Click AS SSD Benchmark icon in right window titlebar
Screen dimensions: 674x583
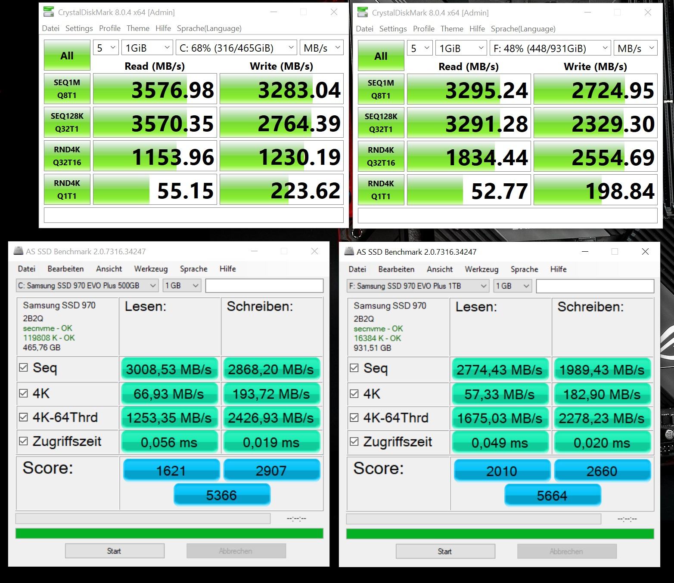tap(349, 252)
